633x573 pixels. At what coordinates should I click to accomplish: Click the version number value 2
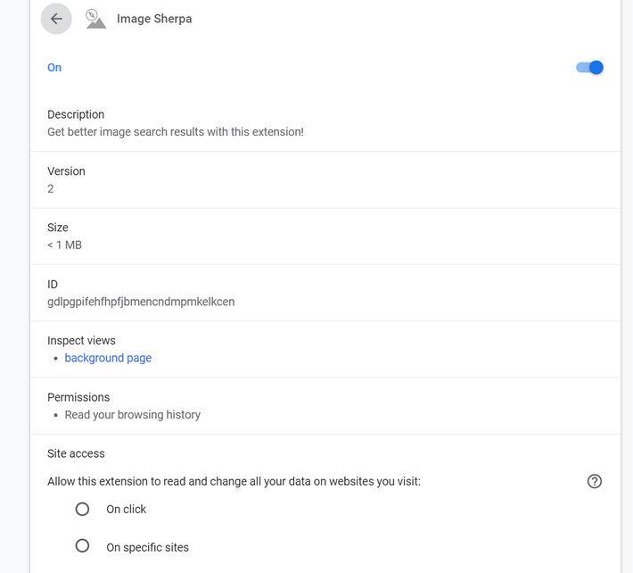click(x=51, y=188)
